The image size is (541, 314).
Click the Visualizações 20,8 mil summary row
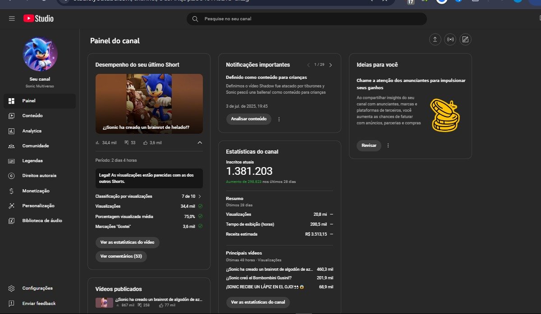(280, 214)
